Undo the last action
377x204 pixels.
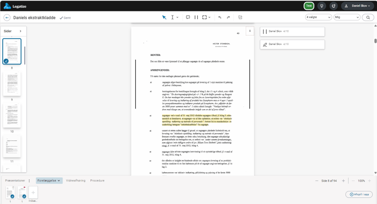pos(220,18)
